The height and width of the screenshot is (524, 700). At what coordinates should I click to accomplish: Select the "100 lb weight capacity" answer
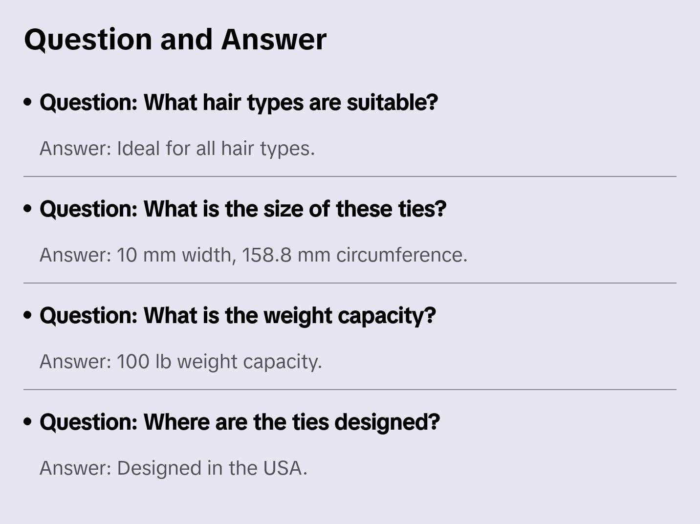(180, 362)
